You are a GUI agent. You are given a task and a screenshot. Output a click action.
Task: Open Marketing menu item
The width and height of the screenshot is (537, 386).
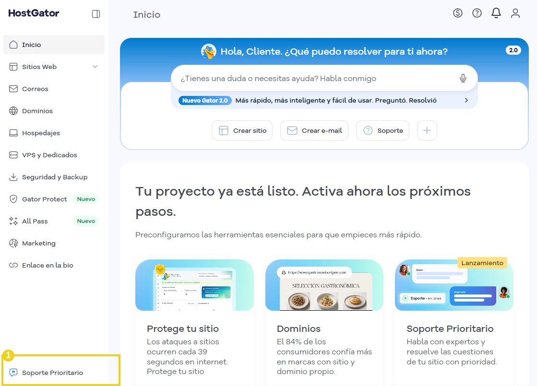point(54,243)
